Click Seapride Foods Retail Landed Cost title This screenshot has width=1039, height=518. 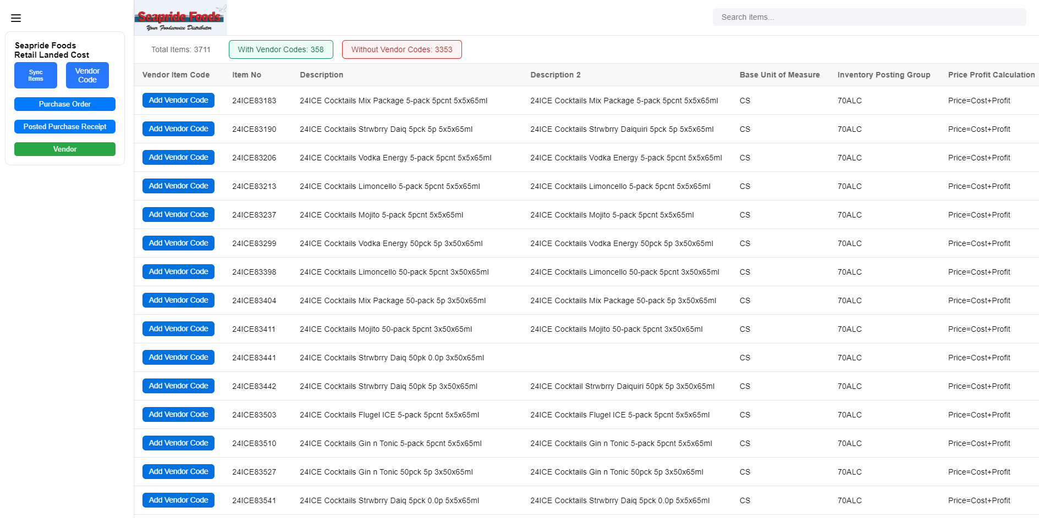(x=52, y=50)
